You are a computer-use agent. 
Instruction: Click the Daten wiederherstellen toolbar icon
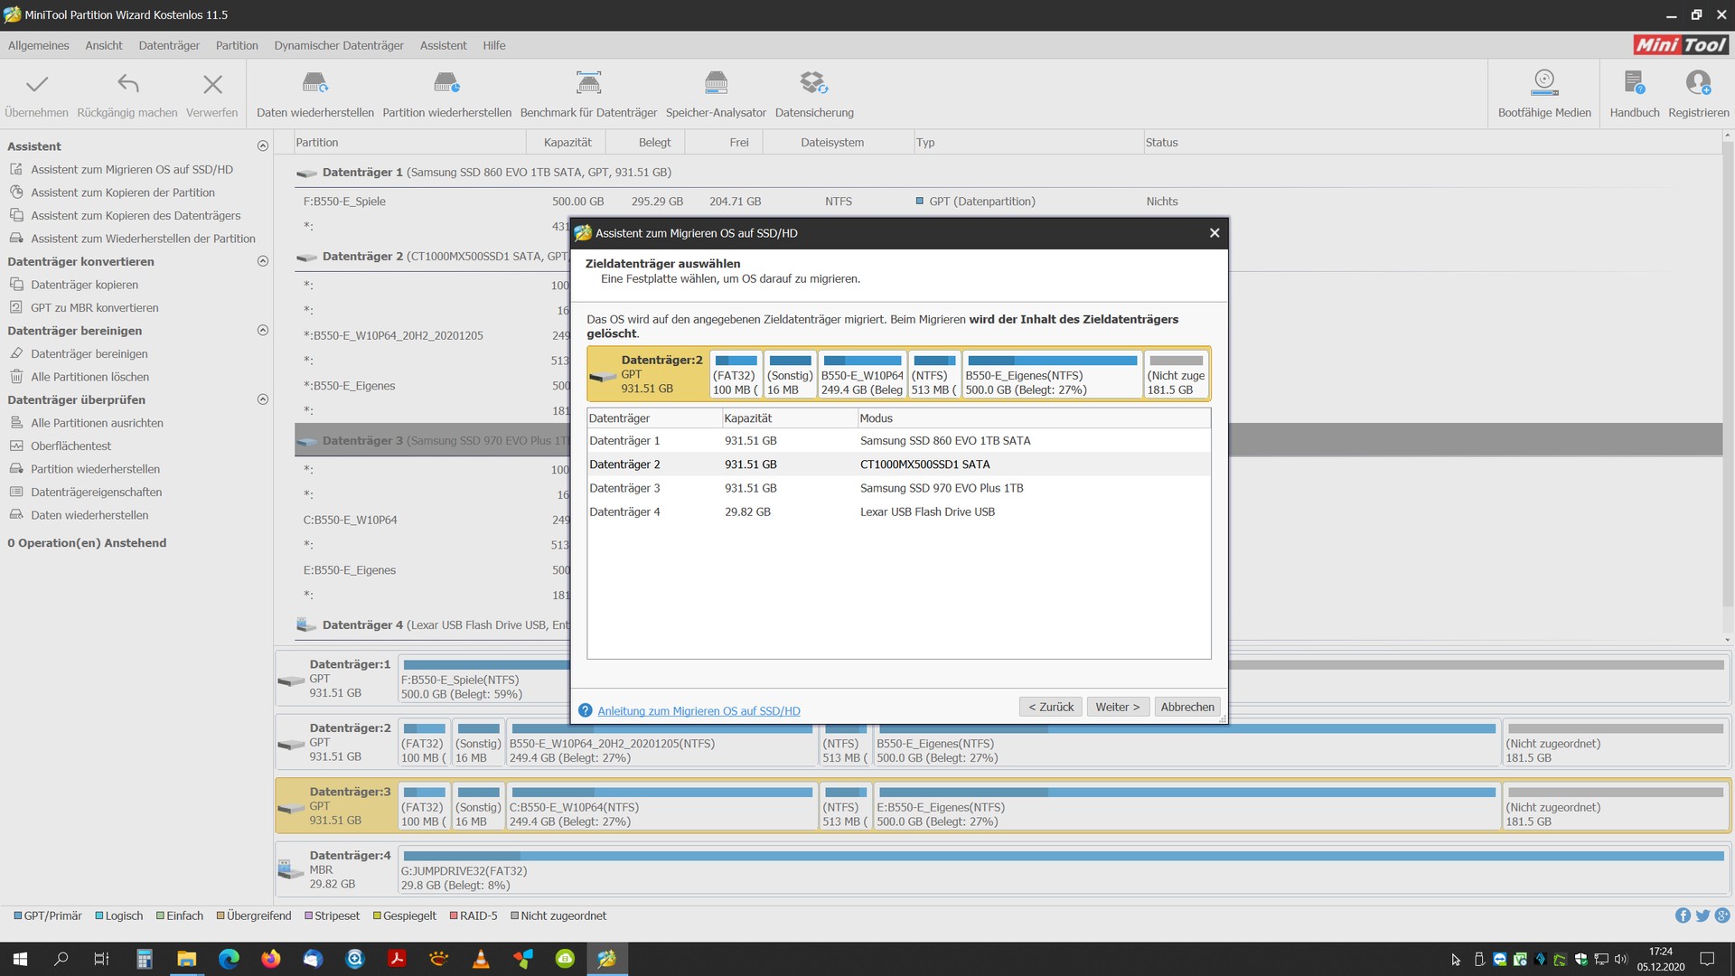click(x=314, y=84)
